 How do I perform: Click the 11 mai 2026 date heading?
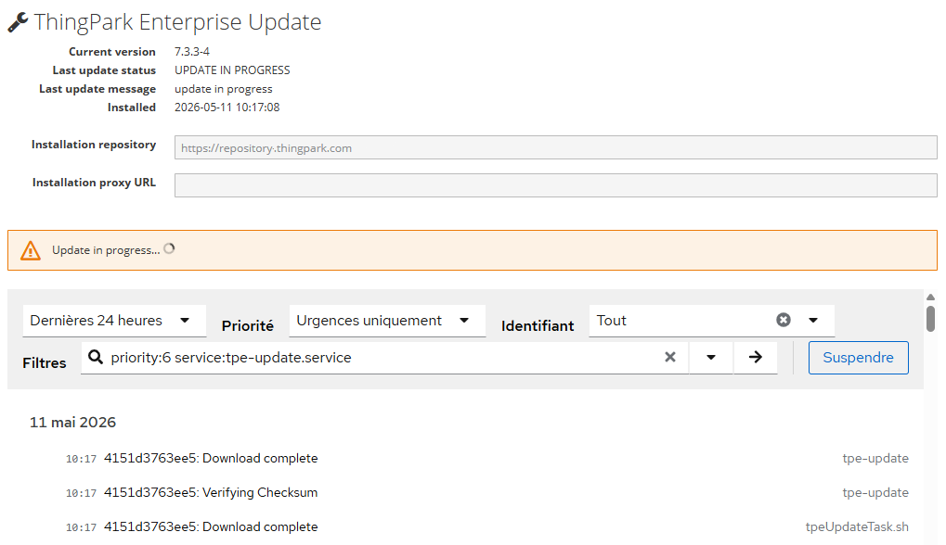[73, 422]
